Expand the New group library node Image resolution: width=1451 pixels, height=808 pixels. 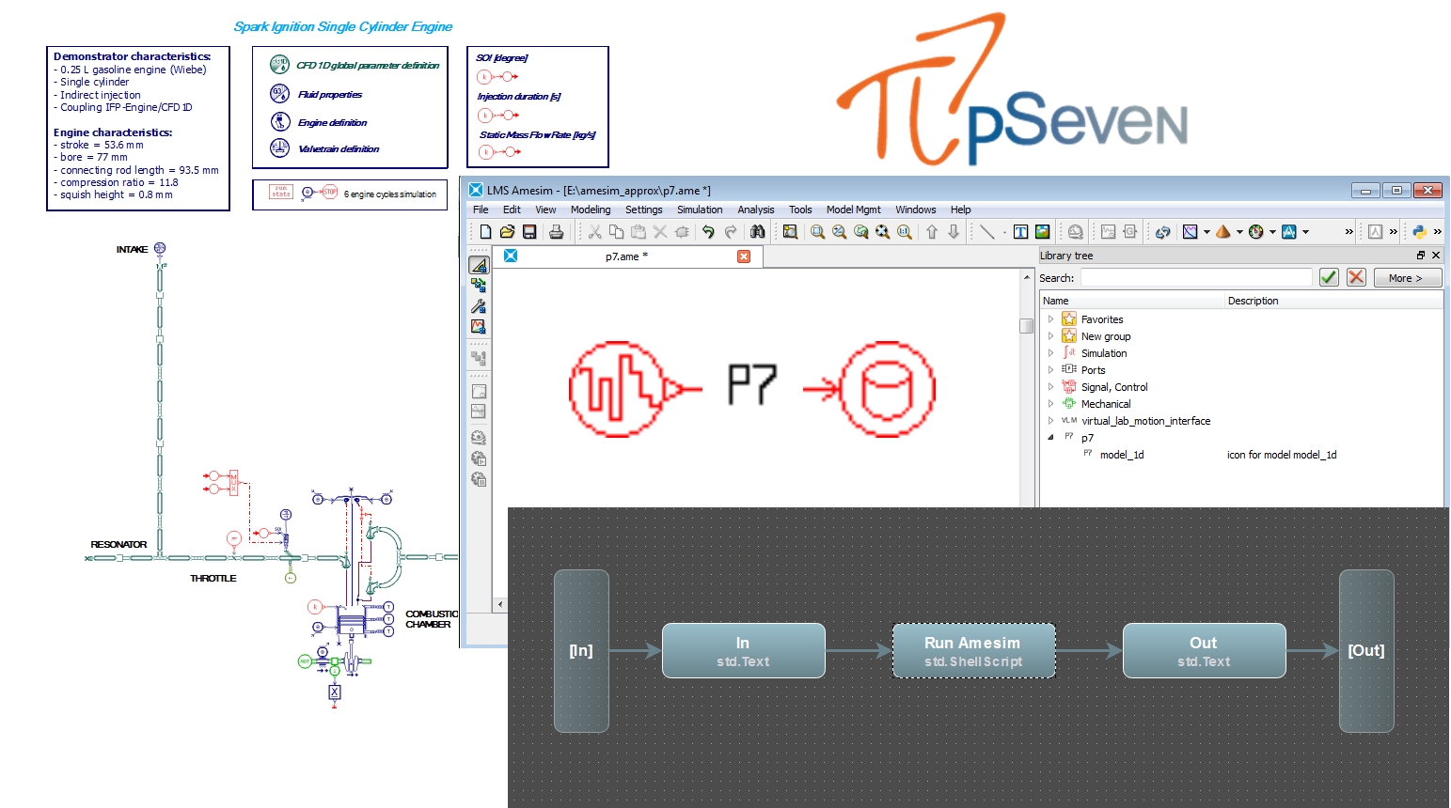(1050, 336)
